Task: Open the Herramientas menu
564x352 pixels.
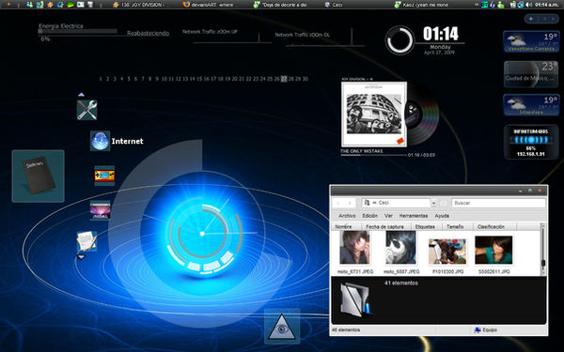Action: [414, 216]
